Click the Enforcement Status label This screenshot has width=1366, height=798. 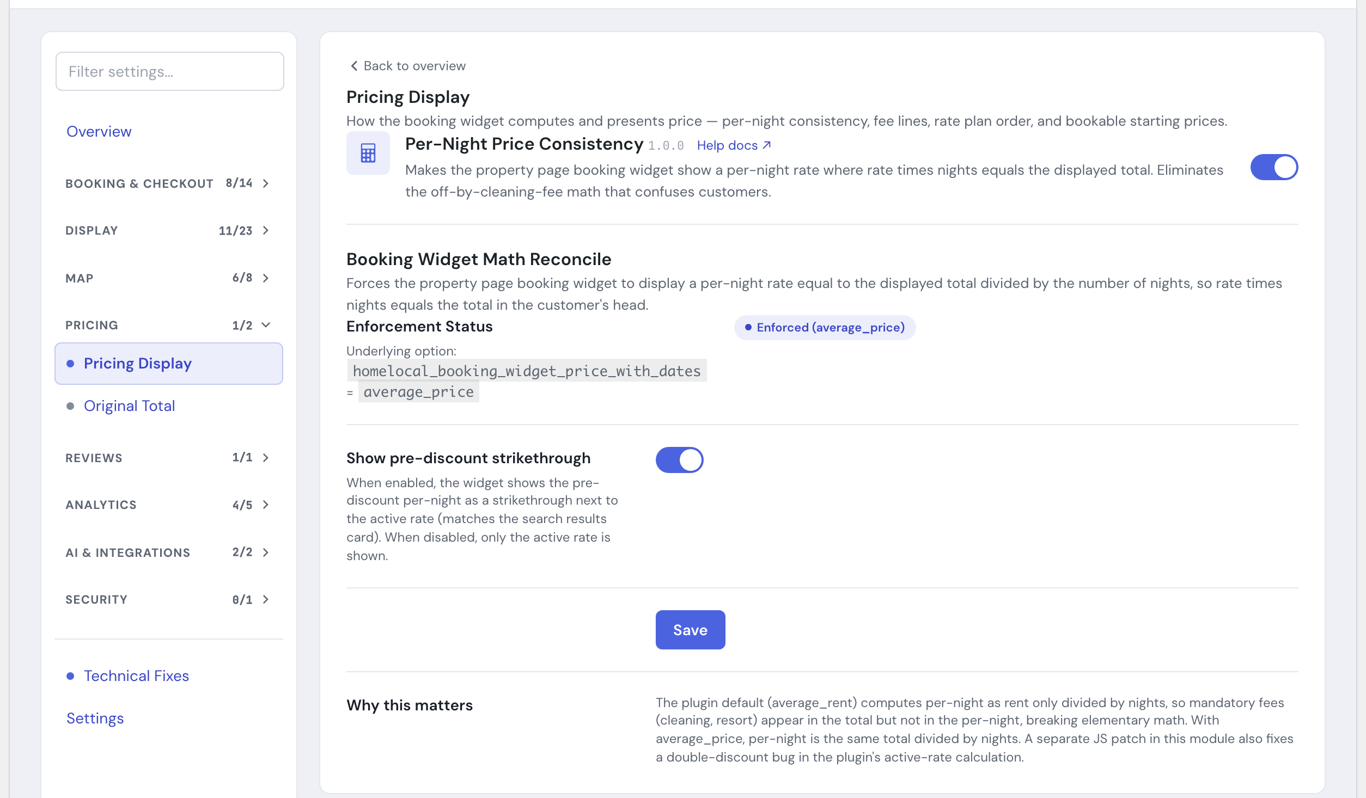[419, 327]
